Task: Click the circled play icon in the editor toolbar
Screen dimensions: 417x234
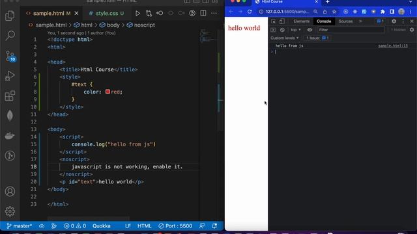Action: click(x=192, y=13)
